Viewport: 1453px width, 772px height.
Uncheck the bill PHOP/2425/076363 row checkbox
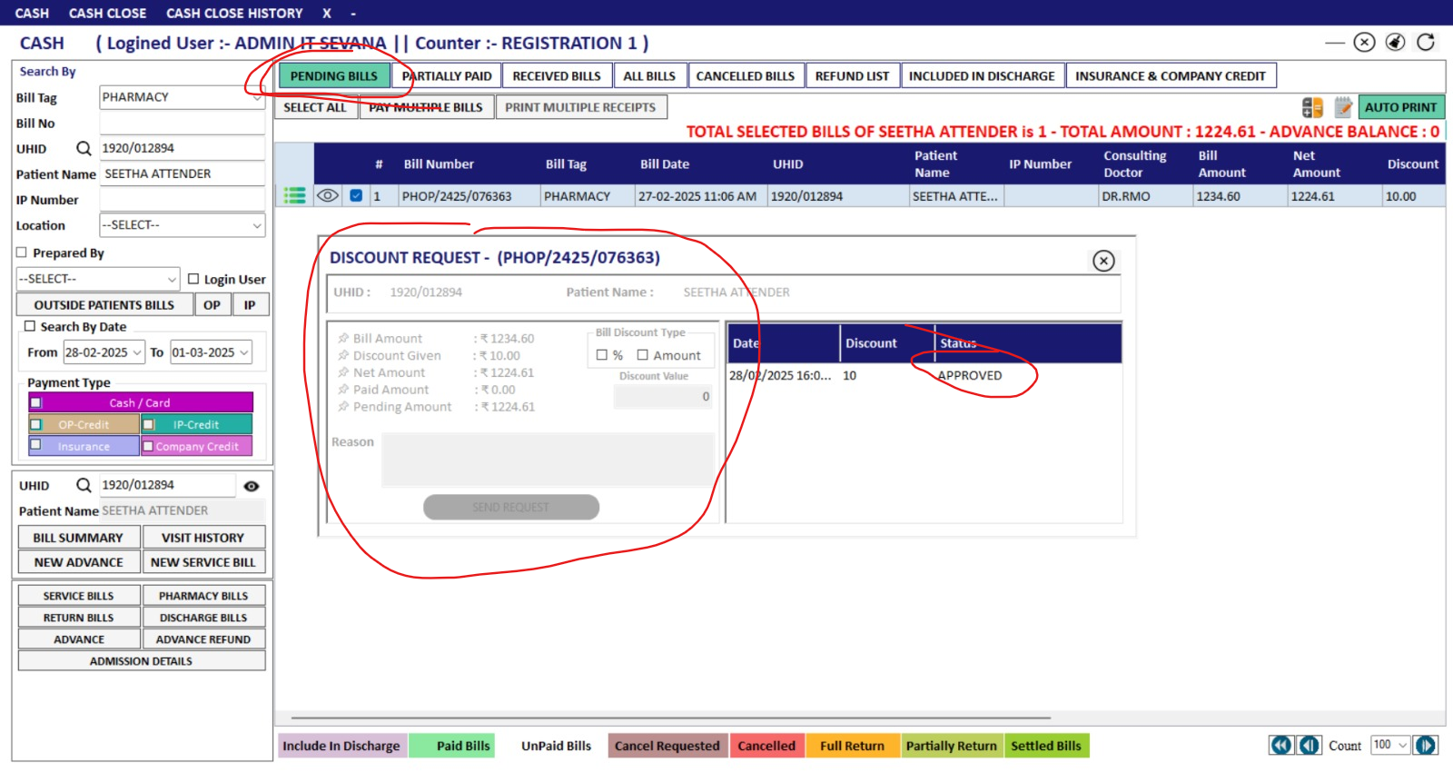click(x=356, y=196)
